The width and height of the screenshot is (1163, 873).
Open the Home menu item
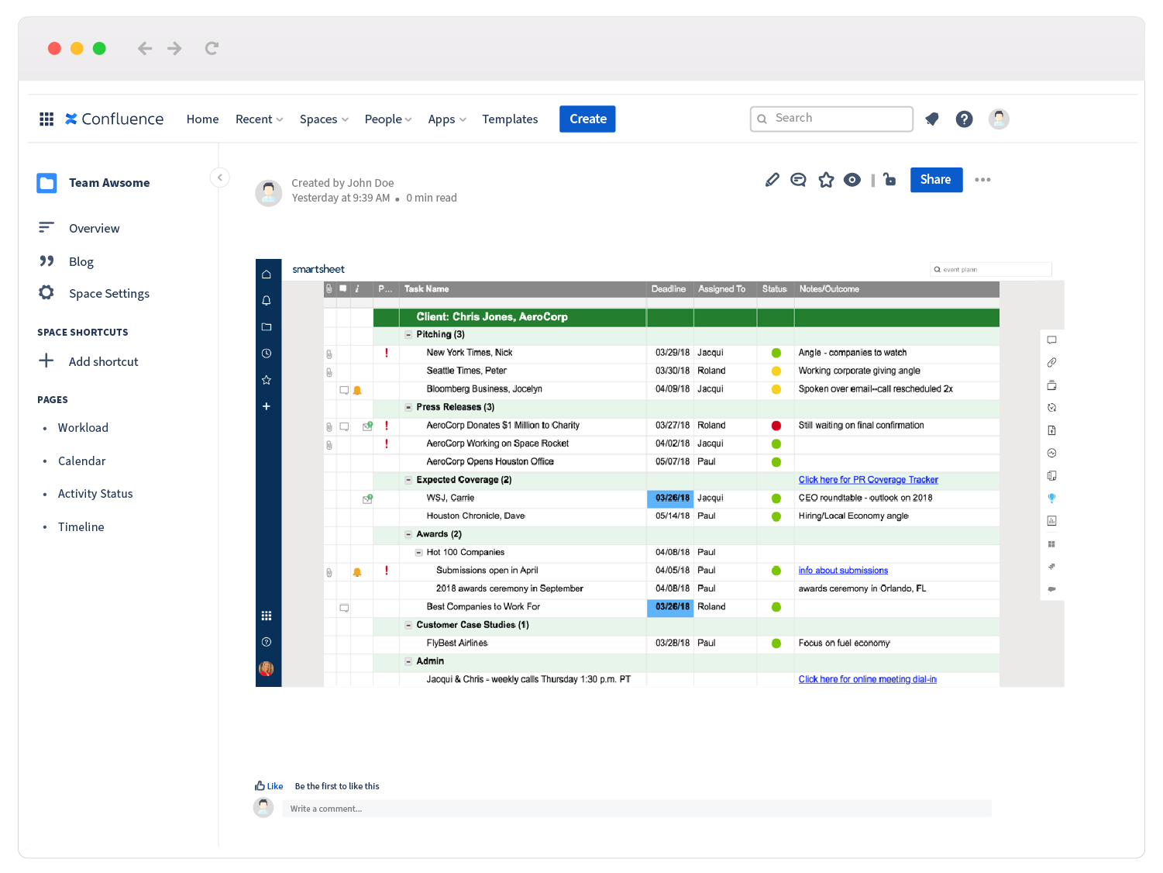(x=202, y=119)
